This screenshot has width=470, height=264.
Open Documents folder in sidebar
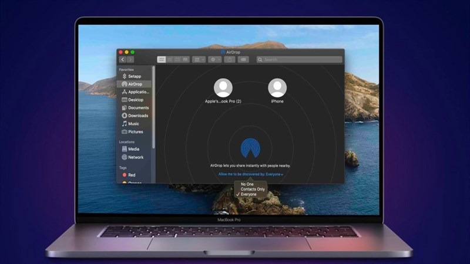pos(135,107)
